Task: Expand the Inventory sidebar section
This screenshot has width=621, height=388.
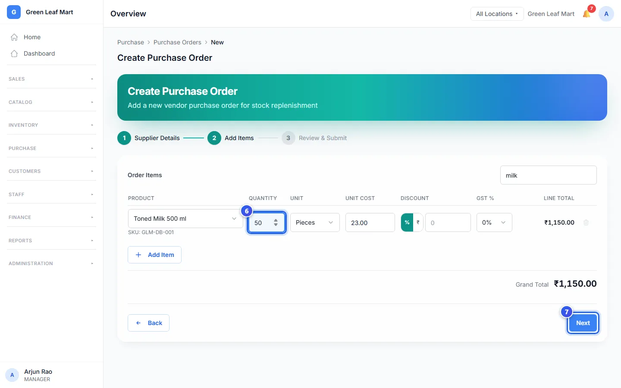Action: coord(52,125)
